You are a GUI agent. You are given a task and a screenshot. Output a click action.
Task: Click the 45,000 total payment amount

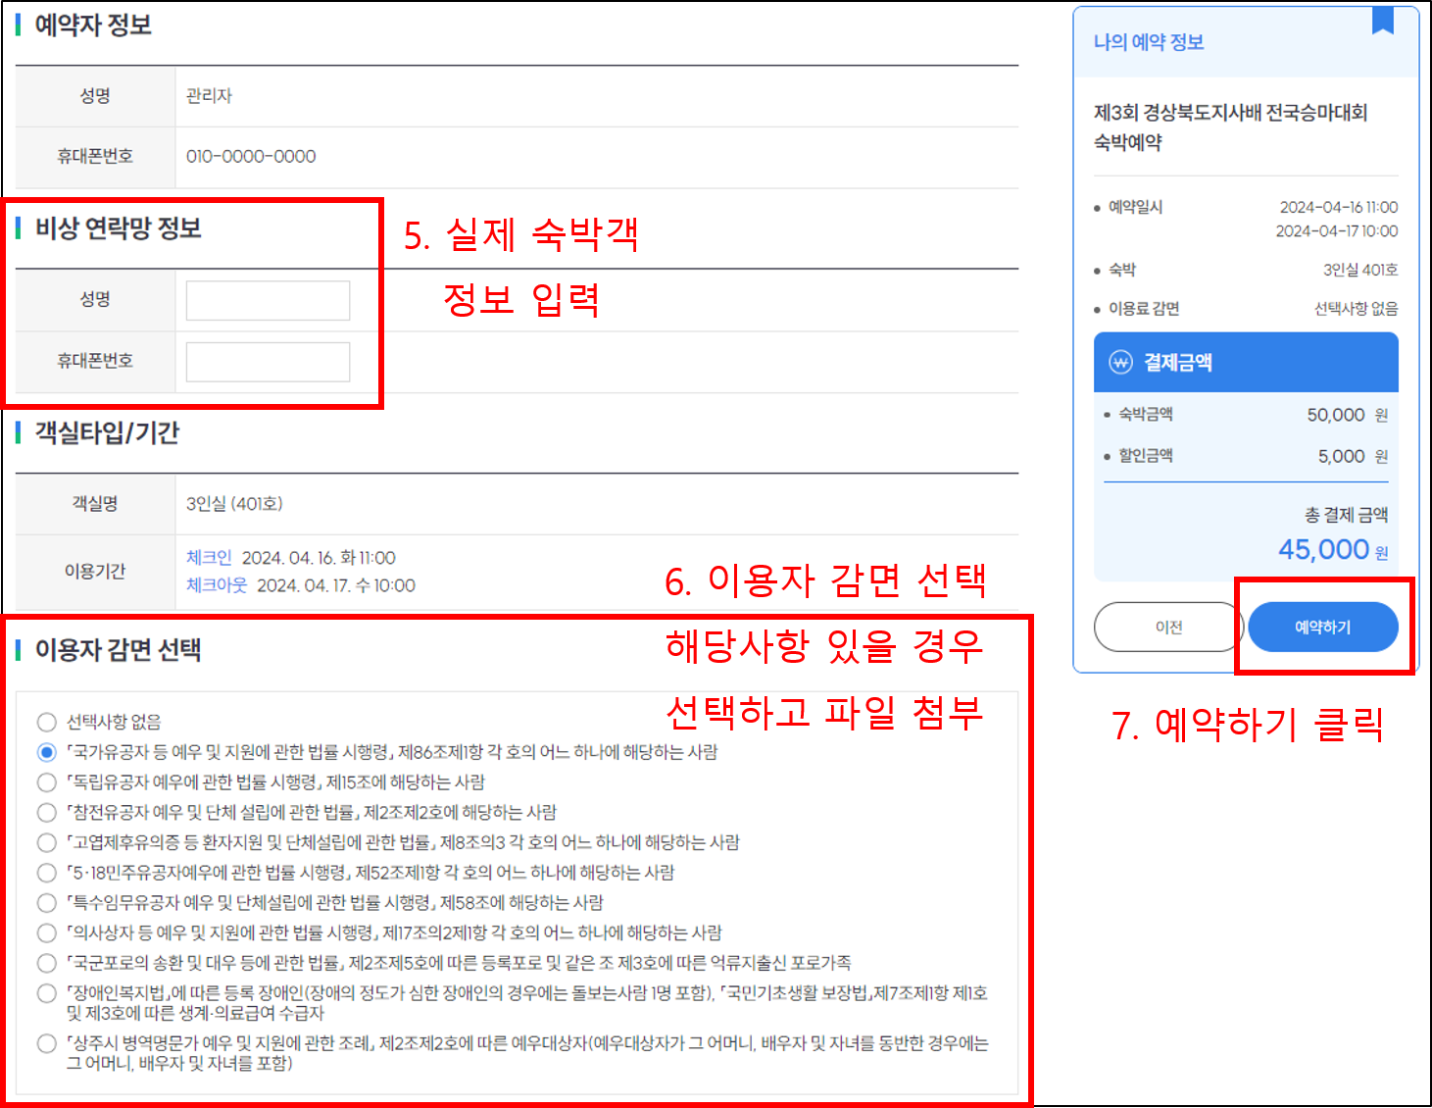(x=1323, y=549)
